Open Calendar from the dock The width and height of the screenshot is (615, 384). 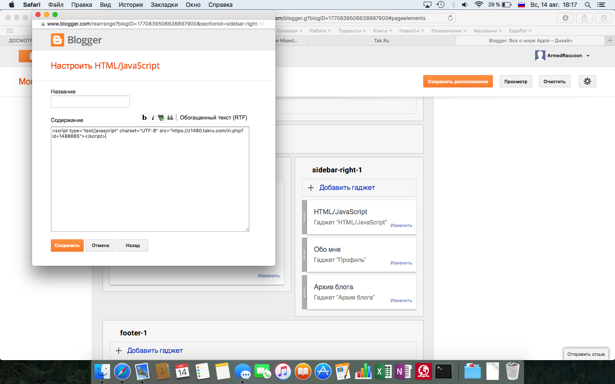[182, 372]
